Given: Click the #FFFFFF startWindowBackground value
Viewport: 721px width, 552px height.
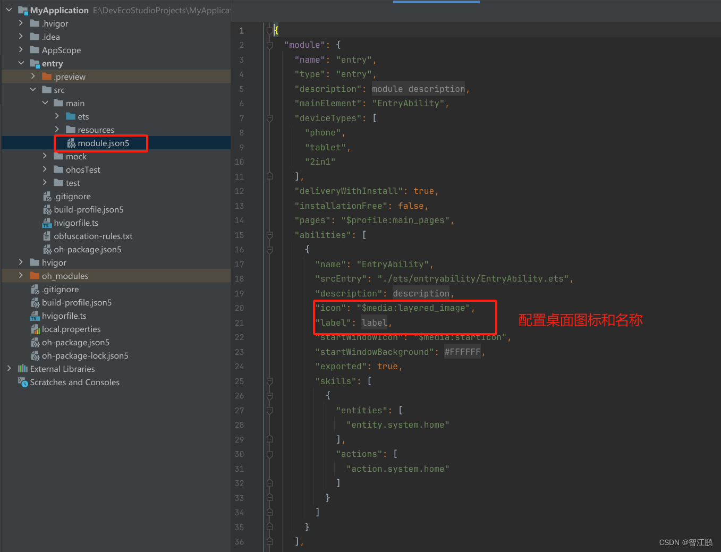Looking at the screenshot, I should [x=462, y=352].
